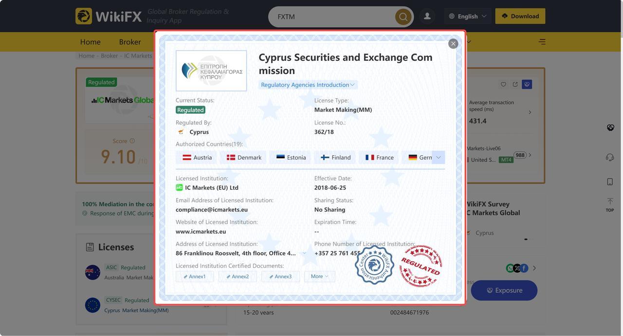The width and height of the screenshot is (623, 336).
Task: Open the Broker menu item
Action: [x=130, y=42]
